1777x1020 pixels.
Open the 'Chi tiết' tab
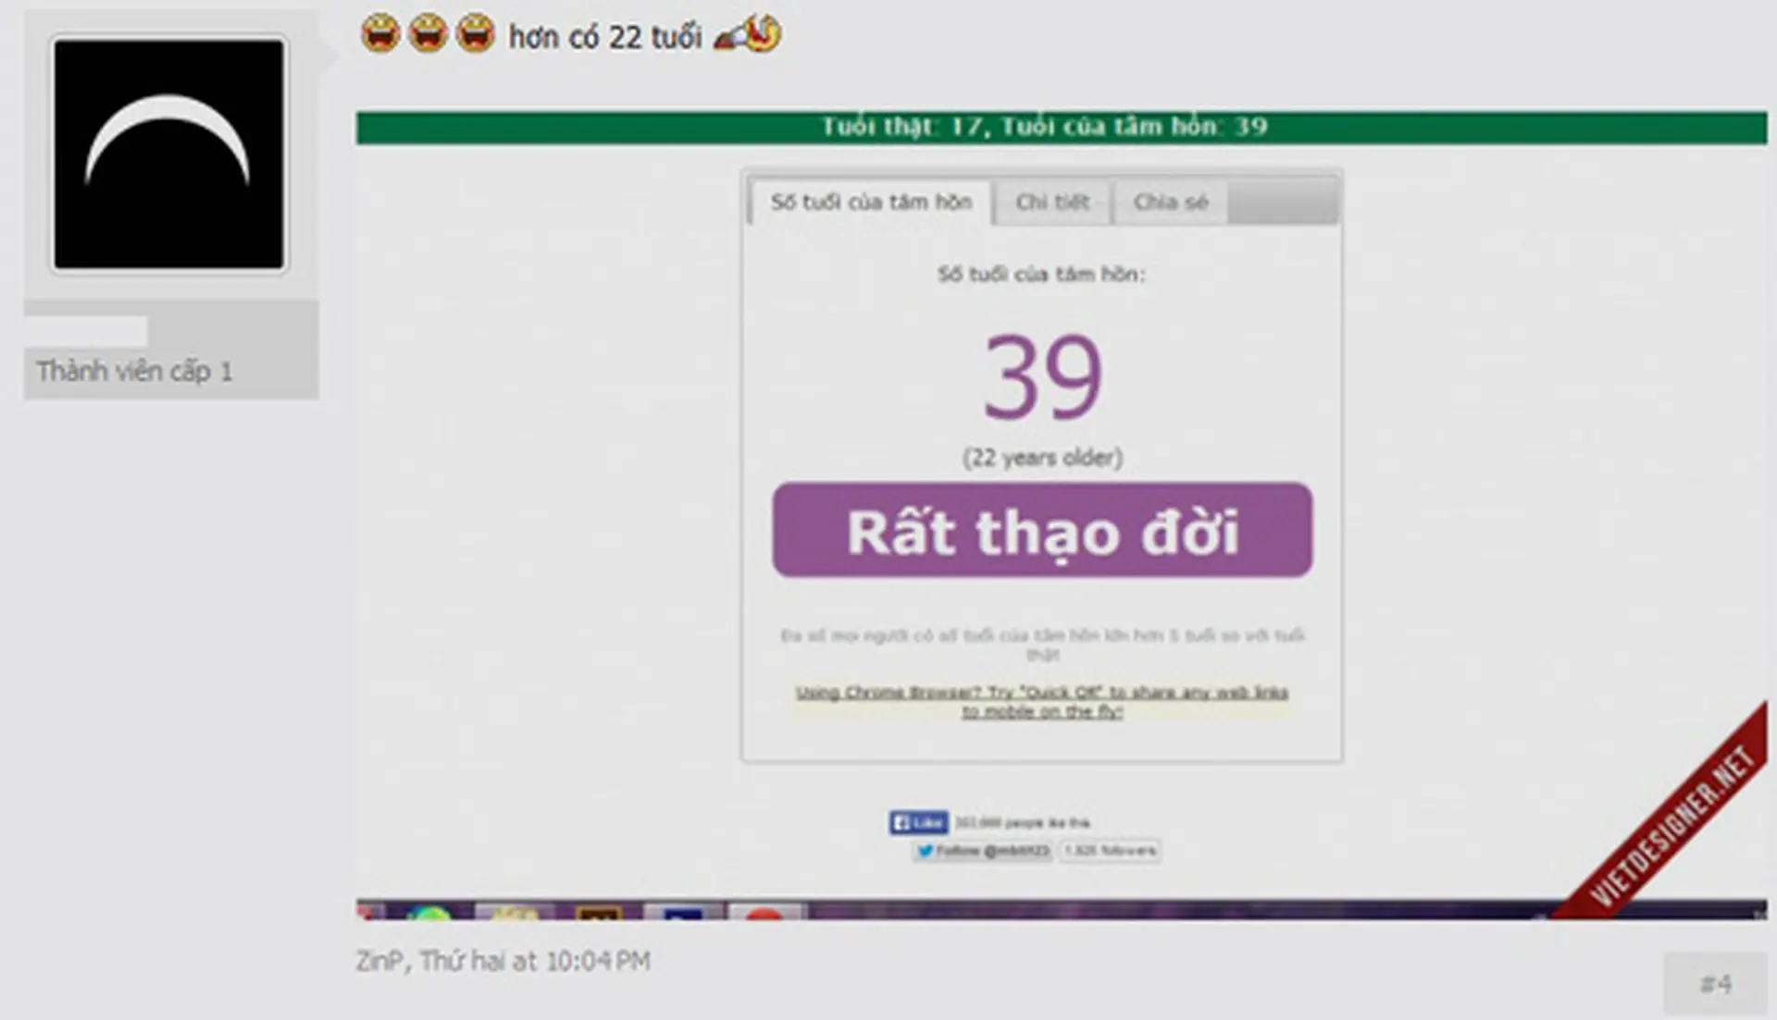tap(1052, 202)
